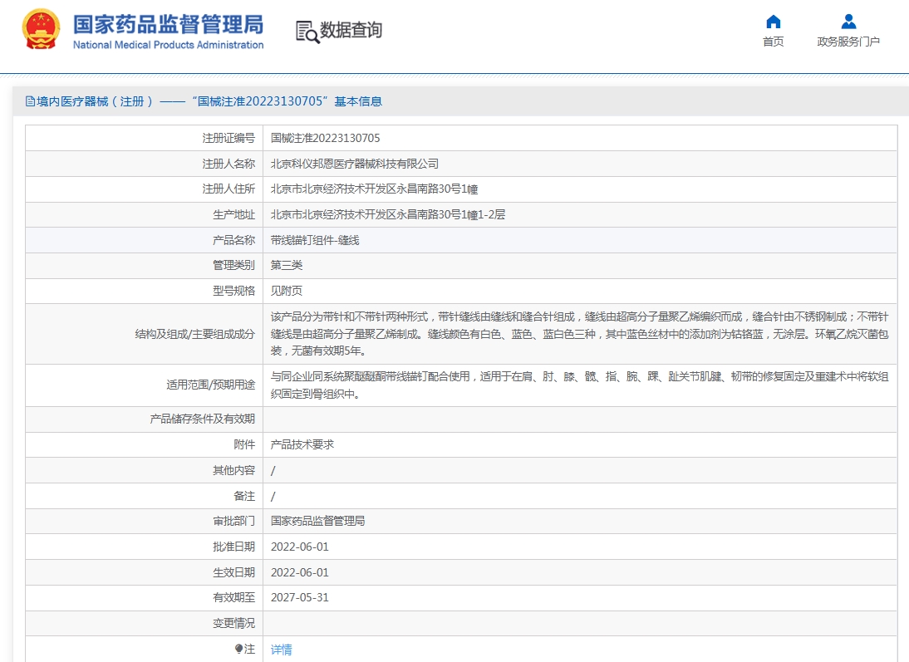
Task: Select 国家药品监督管理局 in the 审批部门 row
Action: pyautogui.click(x=317, y=521)
